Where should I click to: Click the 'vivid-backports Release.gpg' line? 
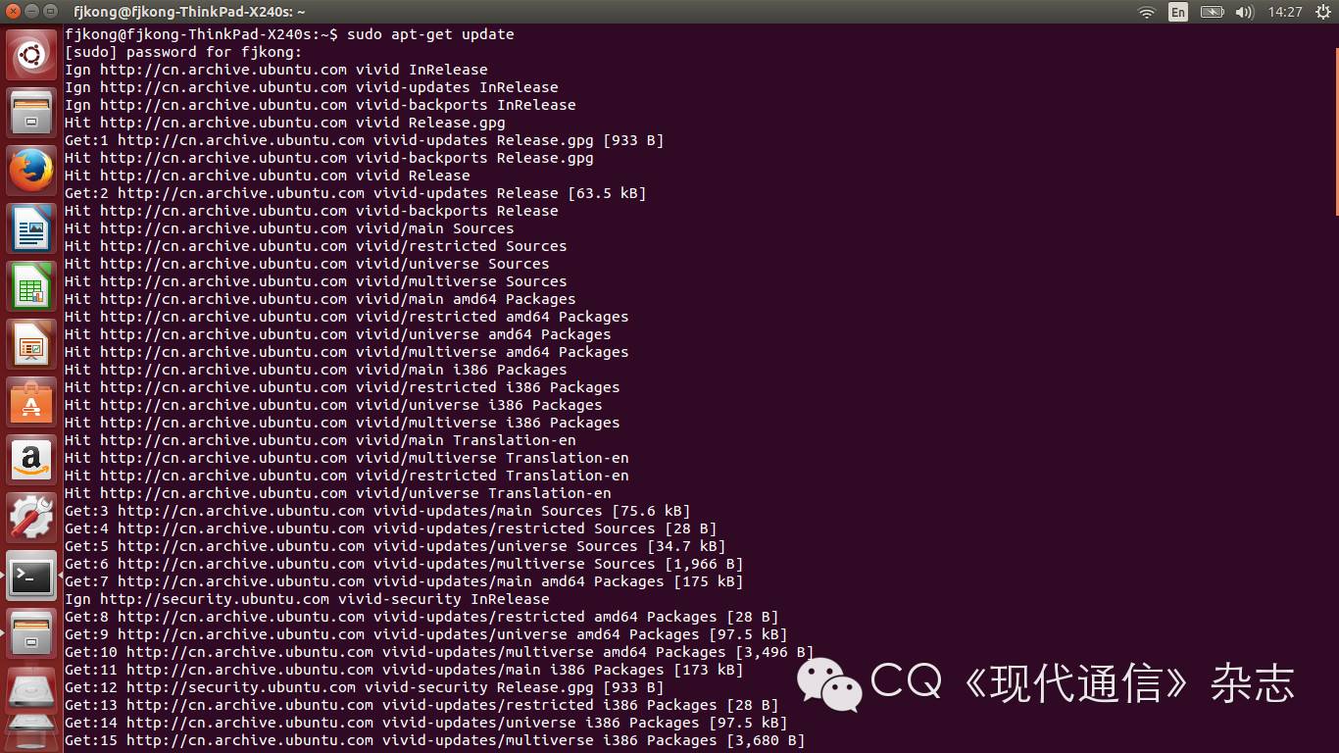pyautogui.click(x=329, y=158)
